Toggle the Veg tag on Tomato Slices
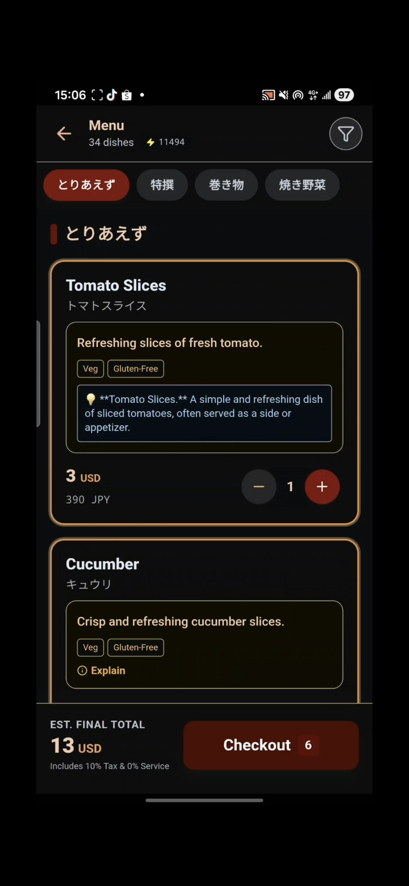409x886 pixels. pos(90,368)
